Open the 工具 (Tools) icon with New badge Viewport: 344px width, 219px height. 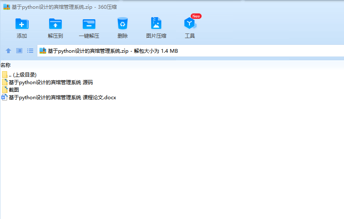click(x=190, y=23)
